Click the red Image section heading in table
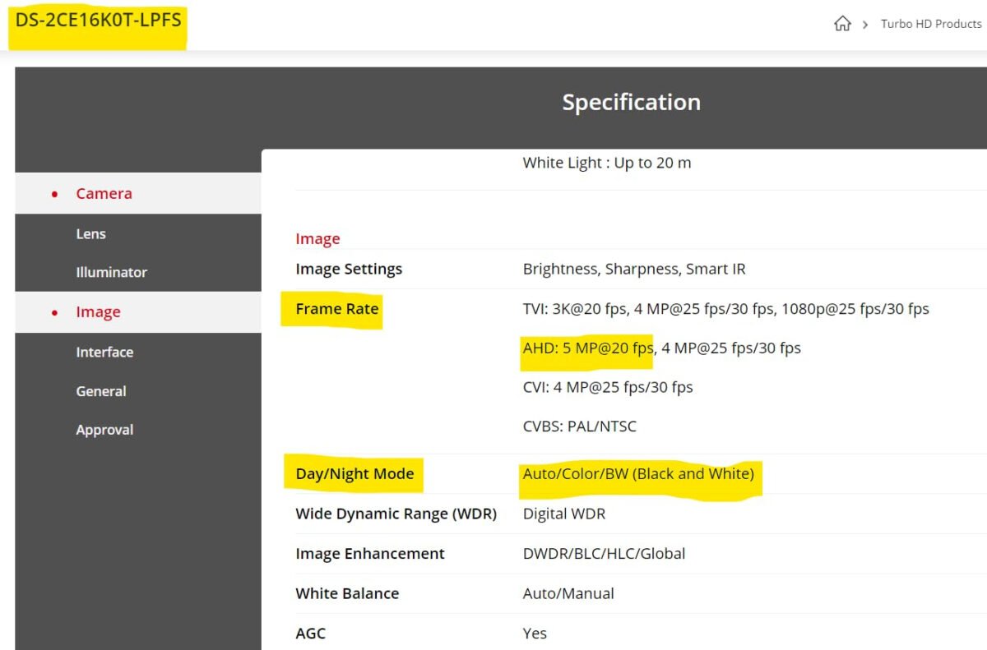Viewport: 987px width, 650px height. coord(317,239)
